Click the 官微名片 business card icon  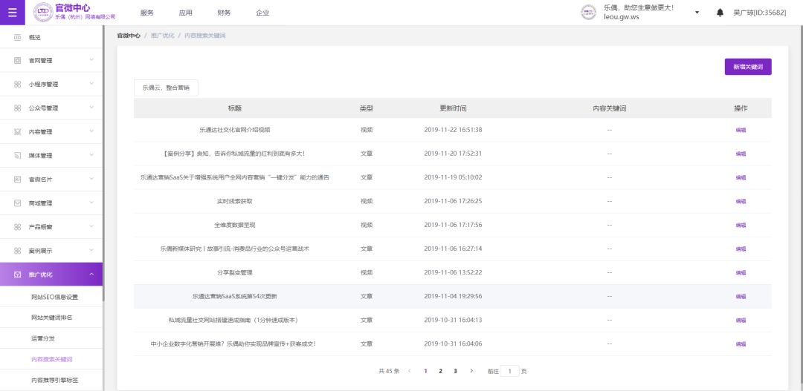point(18,180)
